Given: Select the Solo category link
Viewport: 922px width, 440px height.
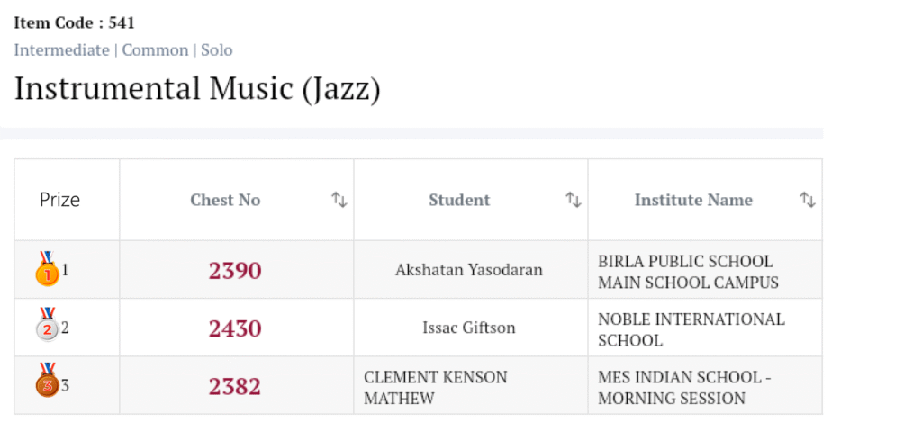Looking at the screenshot, I should (x=216, y=49).
